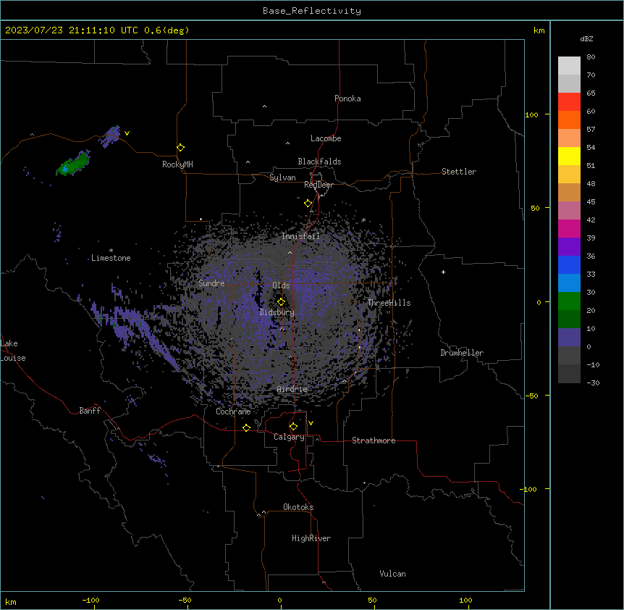
Task: Click the 100 tick label on the right axis
Action: [x=531, y=114]
